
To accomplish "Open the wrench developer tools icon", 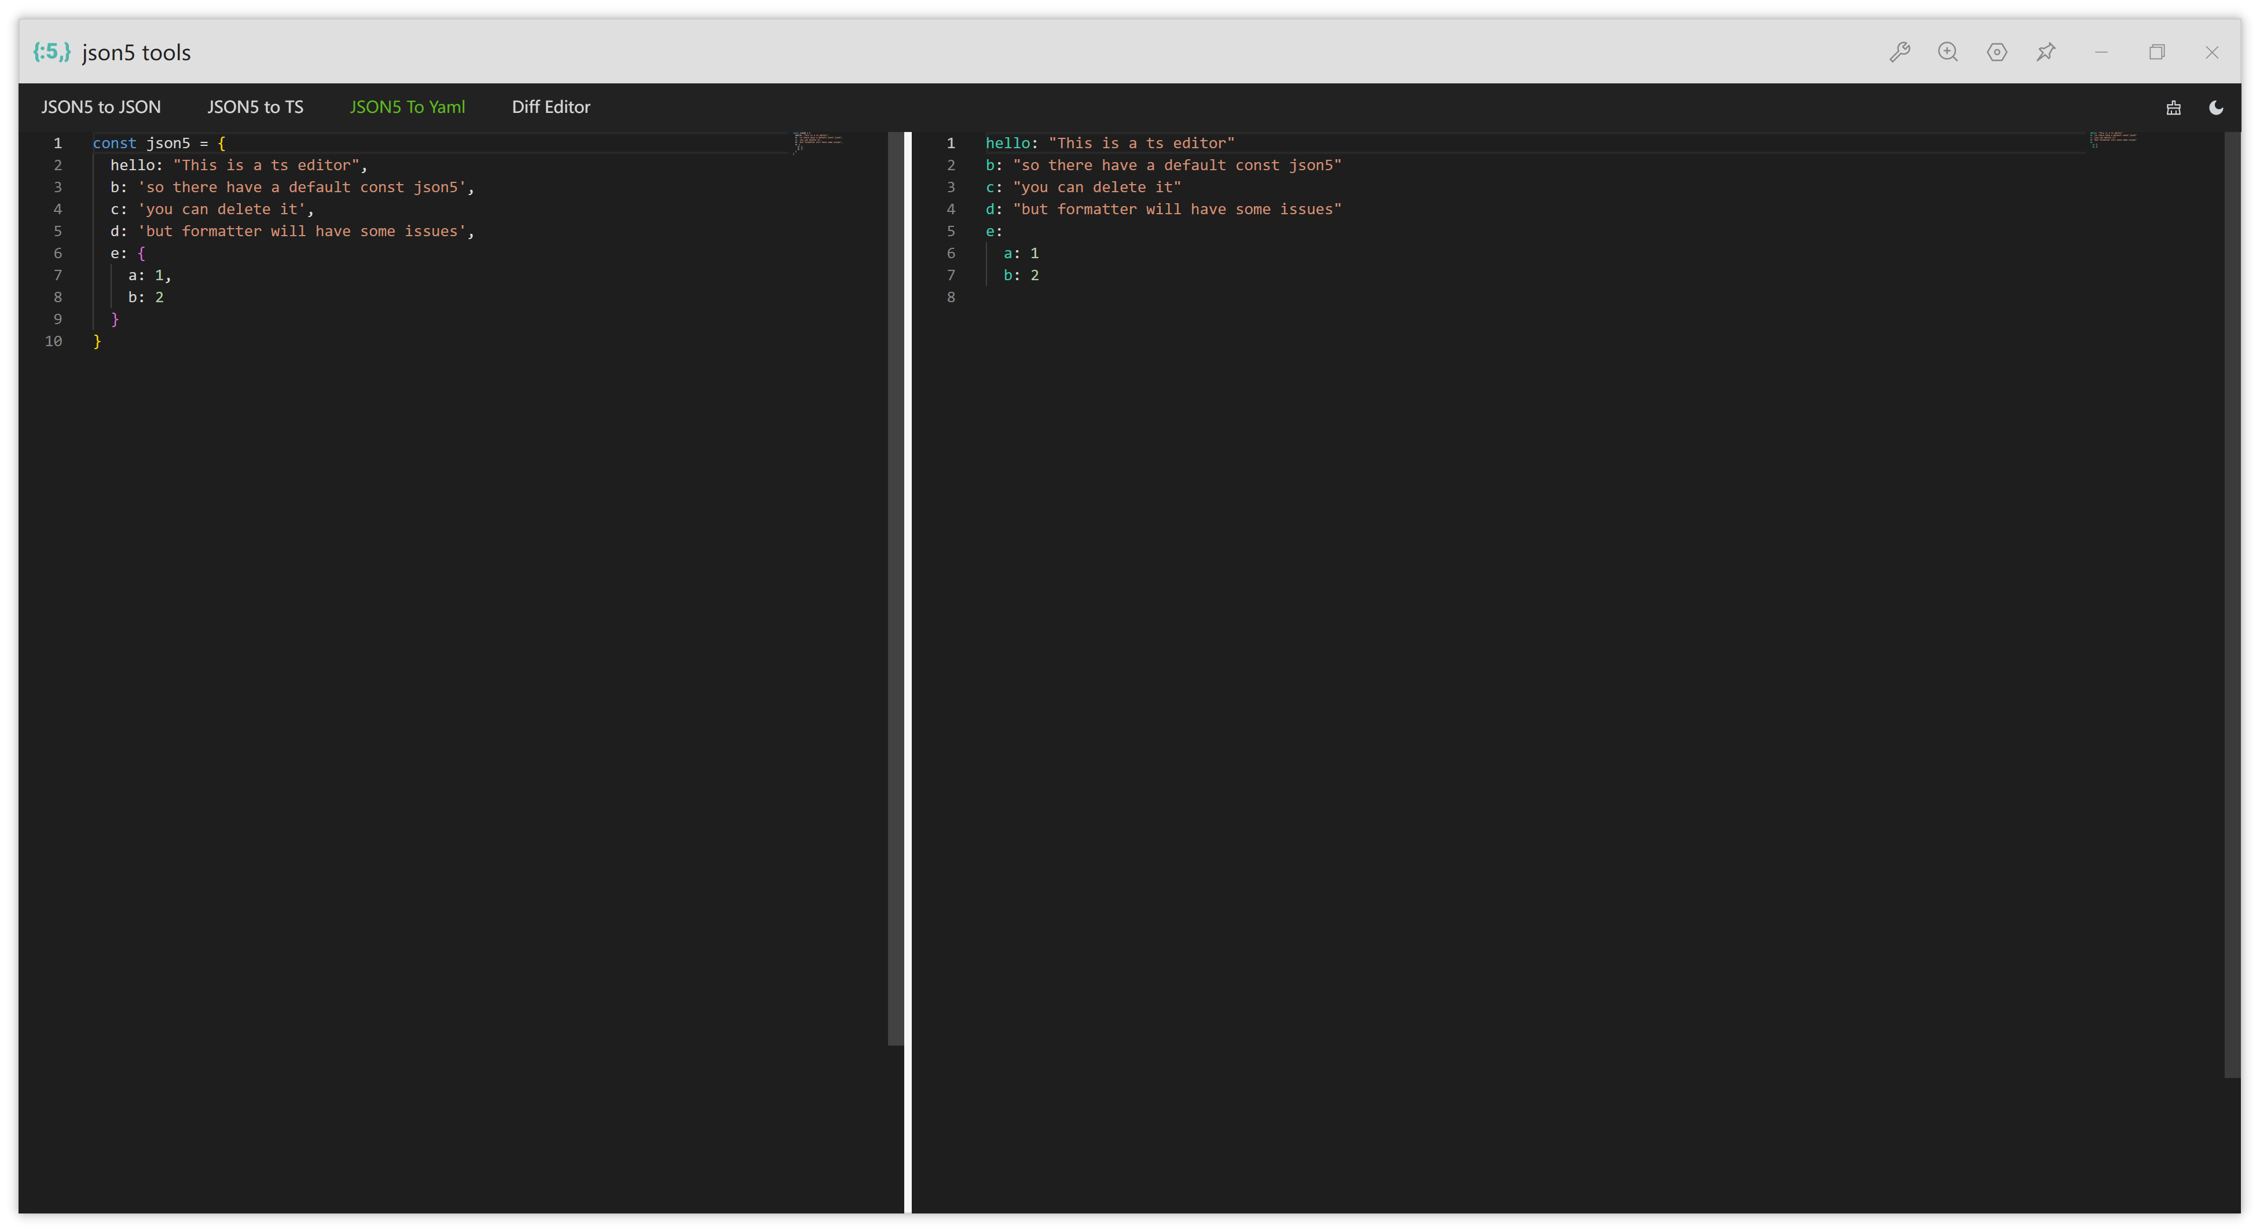I will [1899, 53].
